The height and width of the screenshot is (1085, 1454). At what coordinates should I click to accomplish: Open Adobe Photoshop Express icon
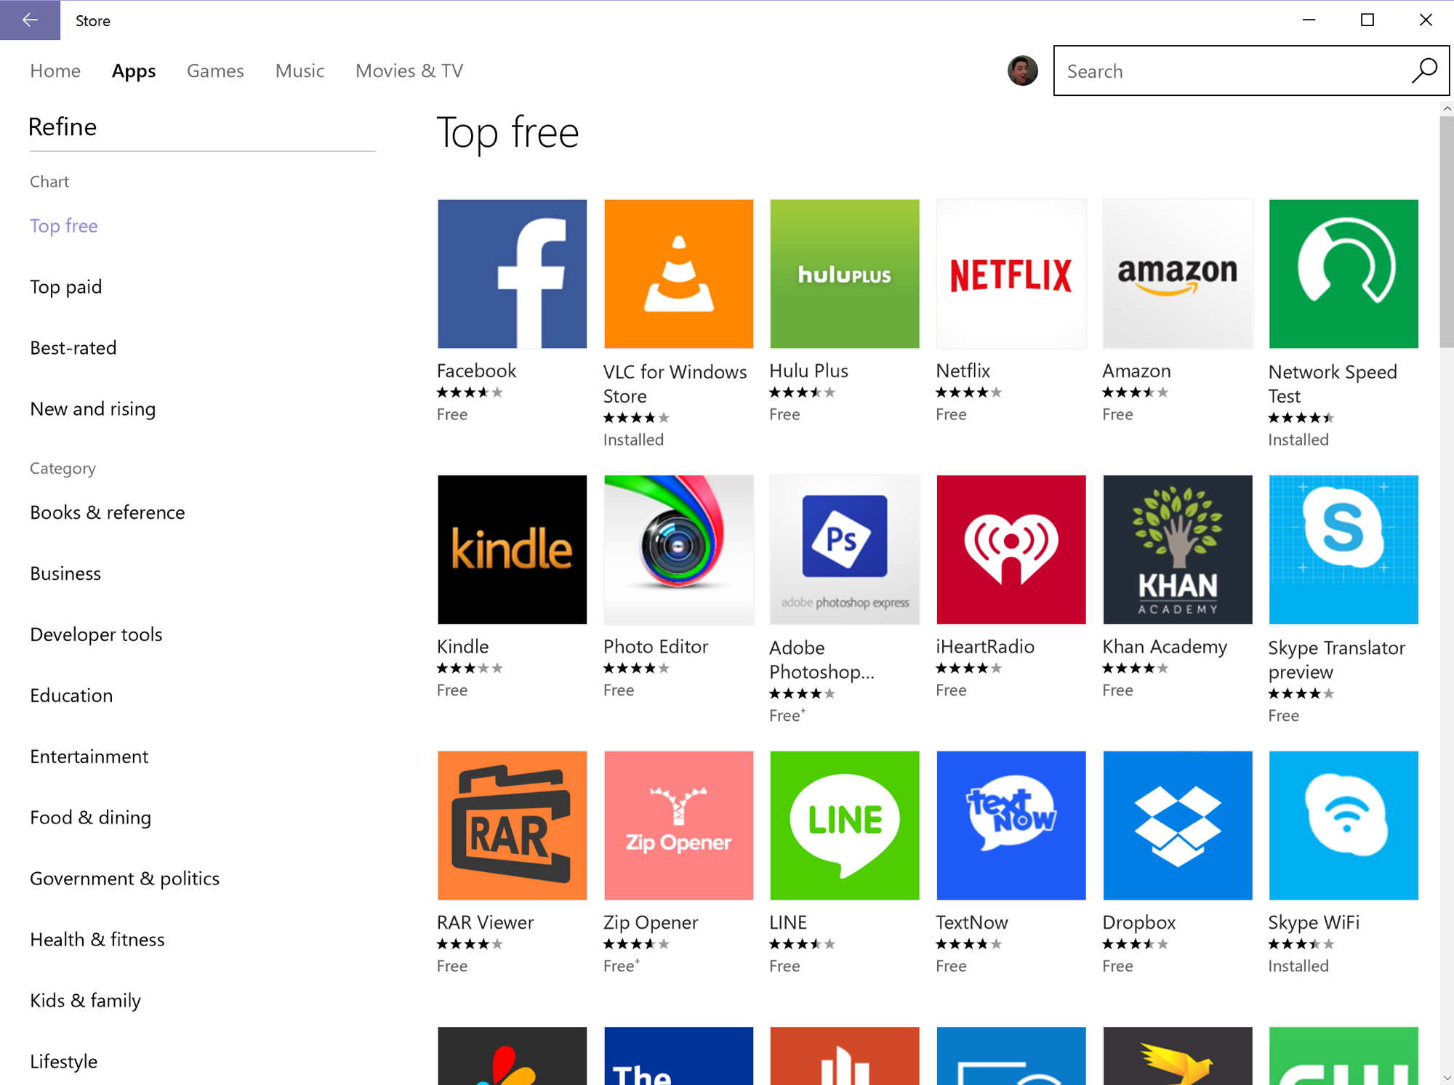(844, 550)
